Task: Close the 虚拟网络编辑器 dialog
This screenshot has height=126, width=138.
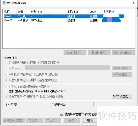Action: [134, 3]
